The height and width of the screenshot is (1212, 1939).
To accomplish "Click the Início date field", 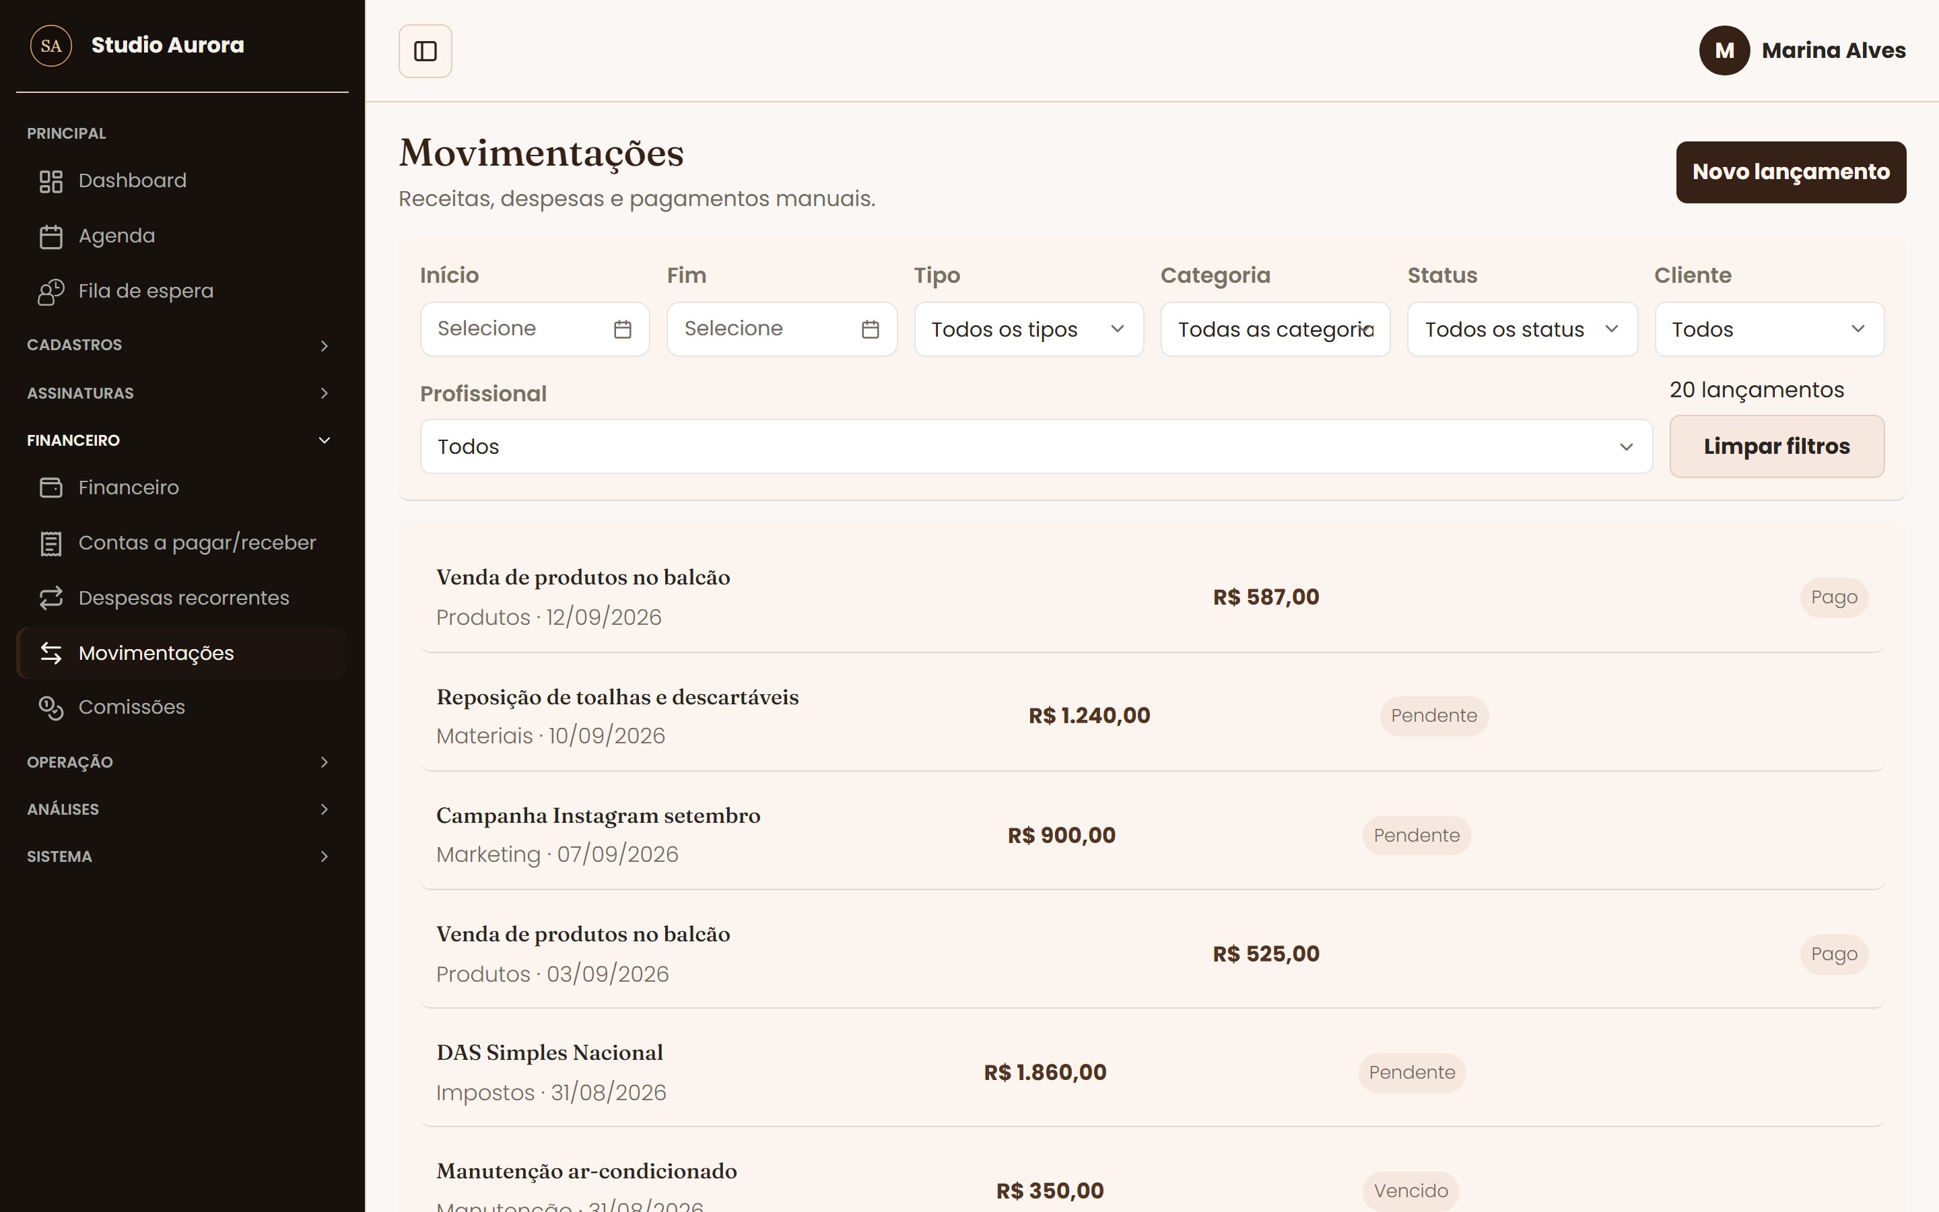I will (x=535, y=329).
